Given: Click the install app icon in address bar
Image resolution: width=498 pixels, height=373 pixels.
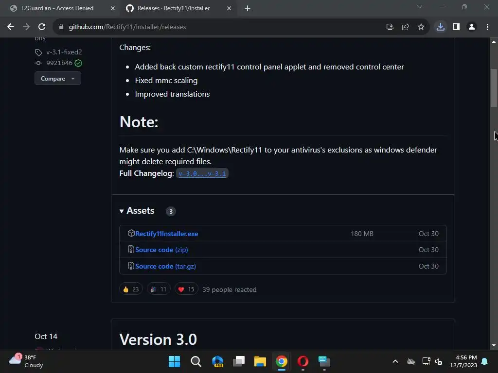Looking at the screenshot, I should pyautogui.click(x=390, y=27).
